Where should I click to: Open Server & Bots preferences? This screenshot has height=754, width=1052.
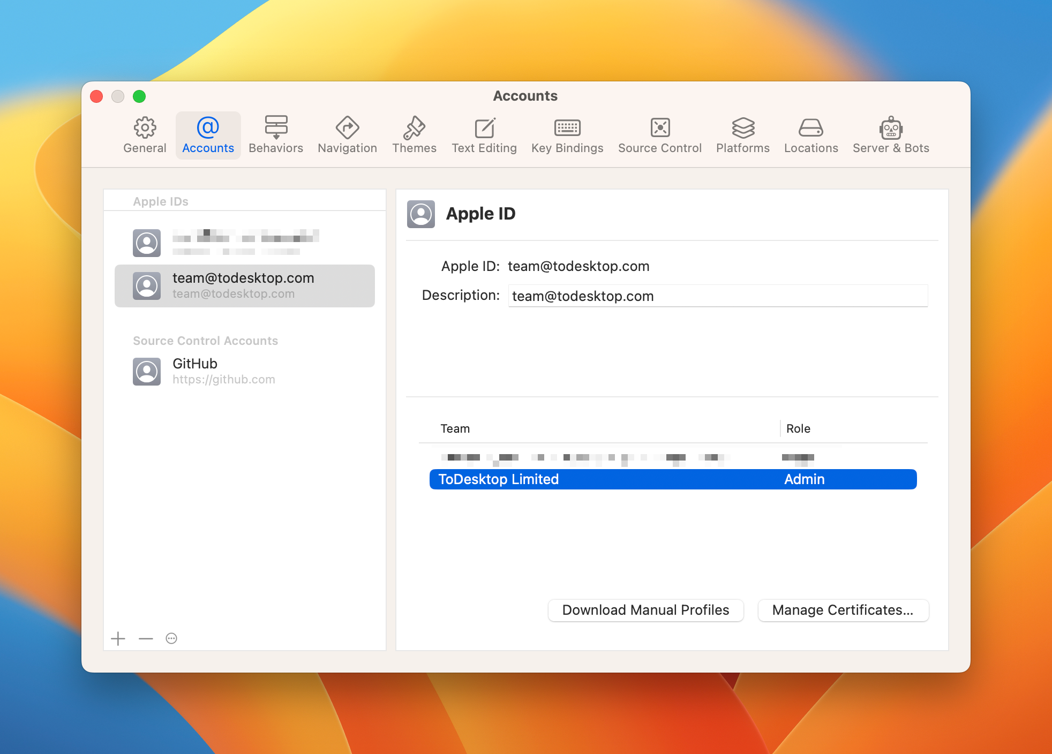pyautogui.click(x=891, y=135)
